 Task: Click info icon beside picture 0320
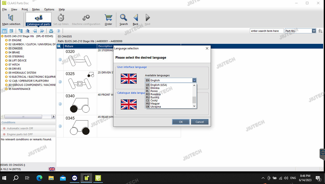pyautogui.click(x=60, y=60)
